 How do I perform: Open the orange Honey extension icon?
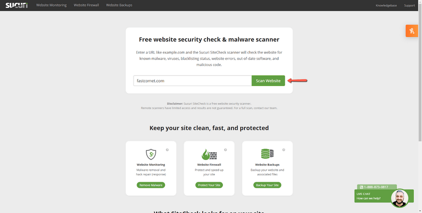(412, 31)
